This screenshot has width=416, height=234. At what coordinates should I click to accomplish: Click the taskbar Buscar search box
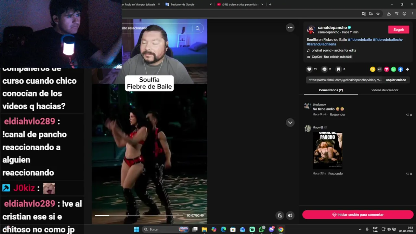coord(166,229)
